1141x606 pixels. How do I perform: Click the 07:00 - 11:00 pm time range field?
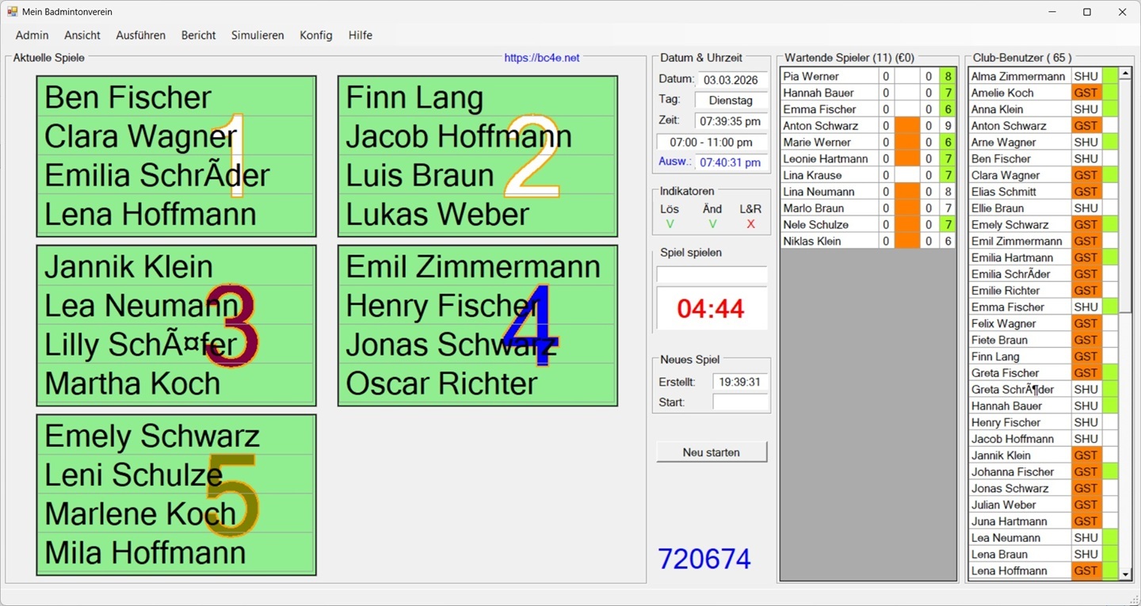712,142
